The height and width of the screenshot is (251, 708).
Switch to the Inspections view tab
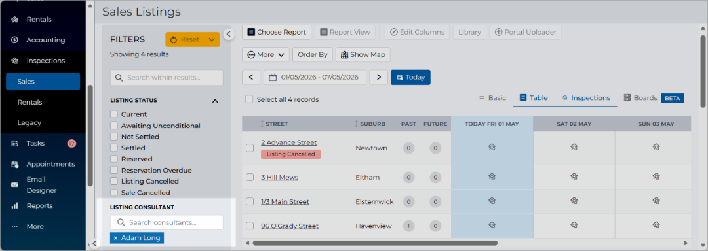click(x=586, y=97)
